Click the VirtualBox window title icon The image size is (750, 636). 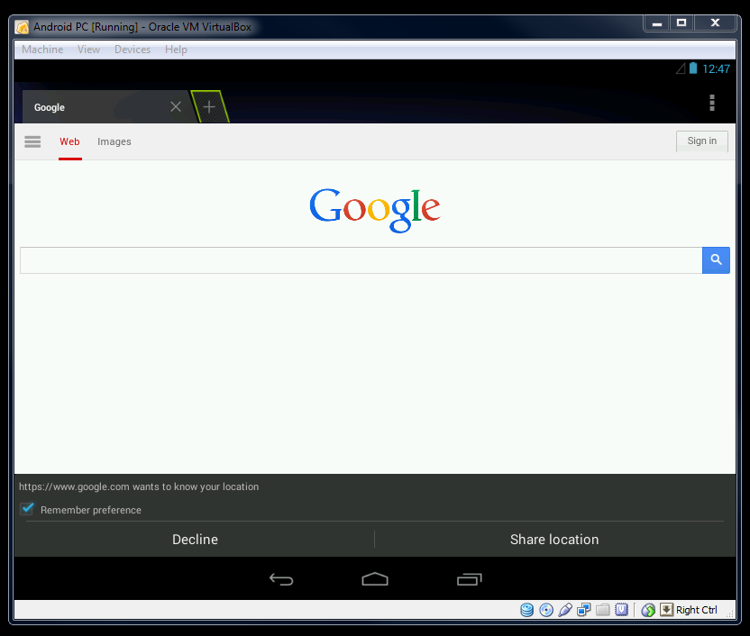22,27
